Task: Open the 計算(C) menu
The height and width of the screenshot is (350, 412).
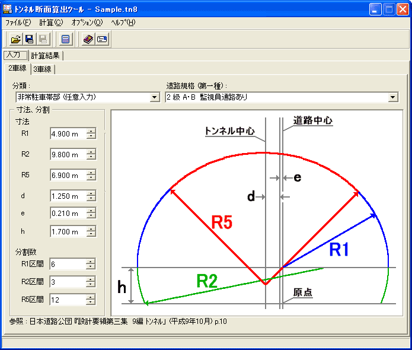Action: [51, 23]
